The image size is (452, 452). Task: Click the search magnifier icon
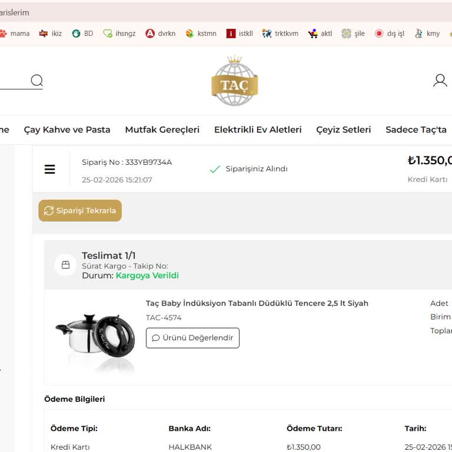pos(36,81)
